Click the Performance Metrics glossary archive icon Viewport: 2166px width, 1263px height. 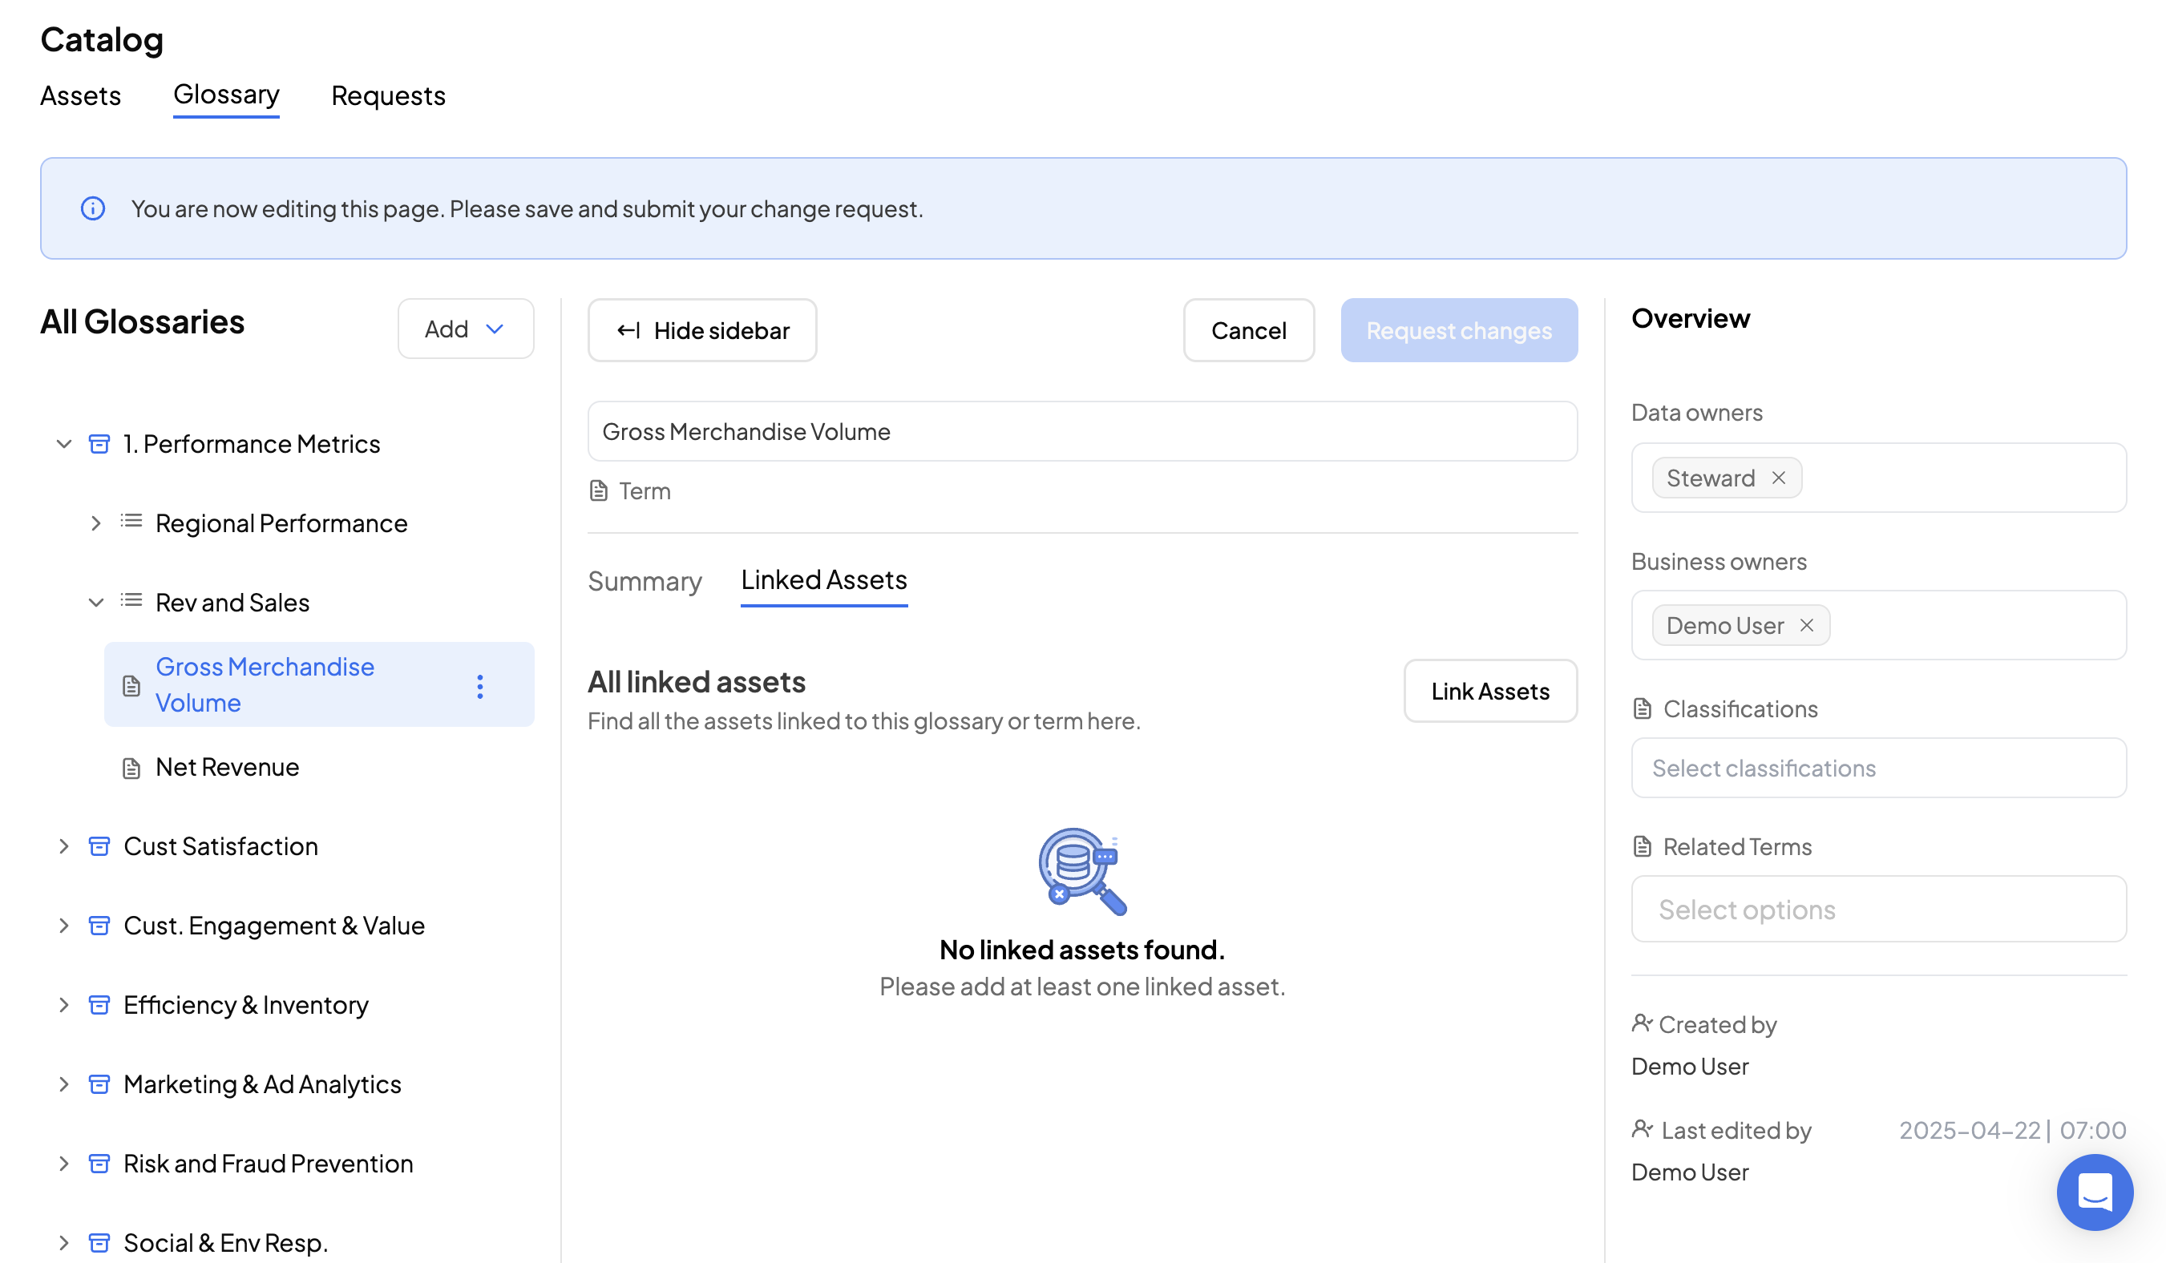pyautogui.click(x=99, y=444)
